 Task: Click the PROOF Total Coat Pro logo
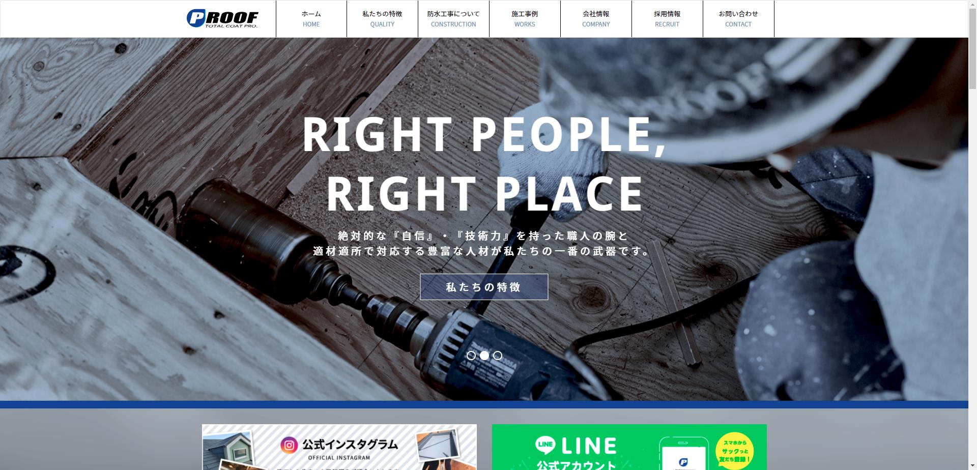point(222,18)
